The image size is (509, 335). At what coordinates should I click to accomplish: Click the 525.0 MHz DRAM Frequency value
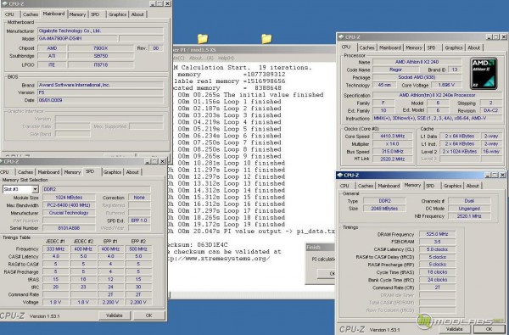pyautogui.click(x=437, y=234)
